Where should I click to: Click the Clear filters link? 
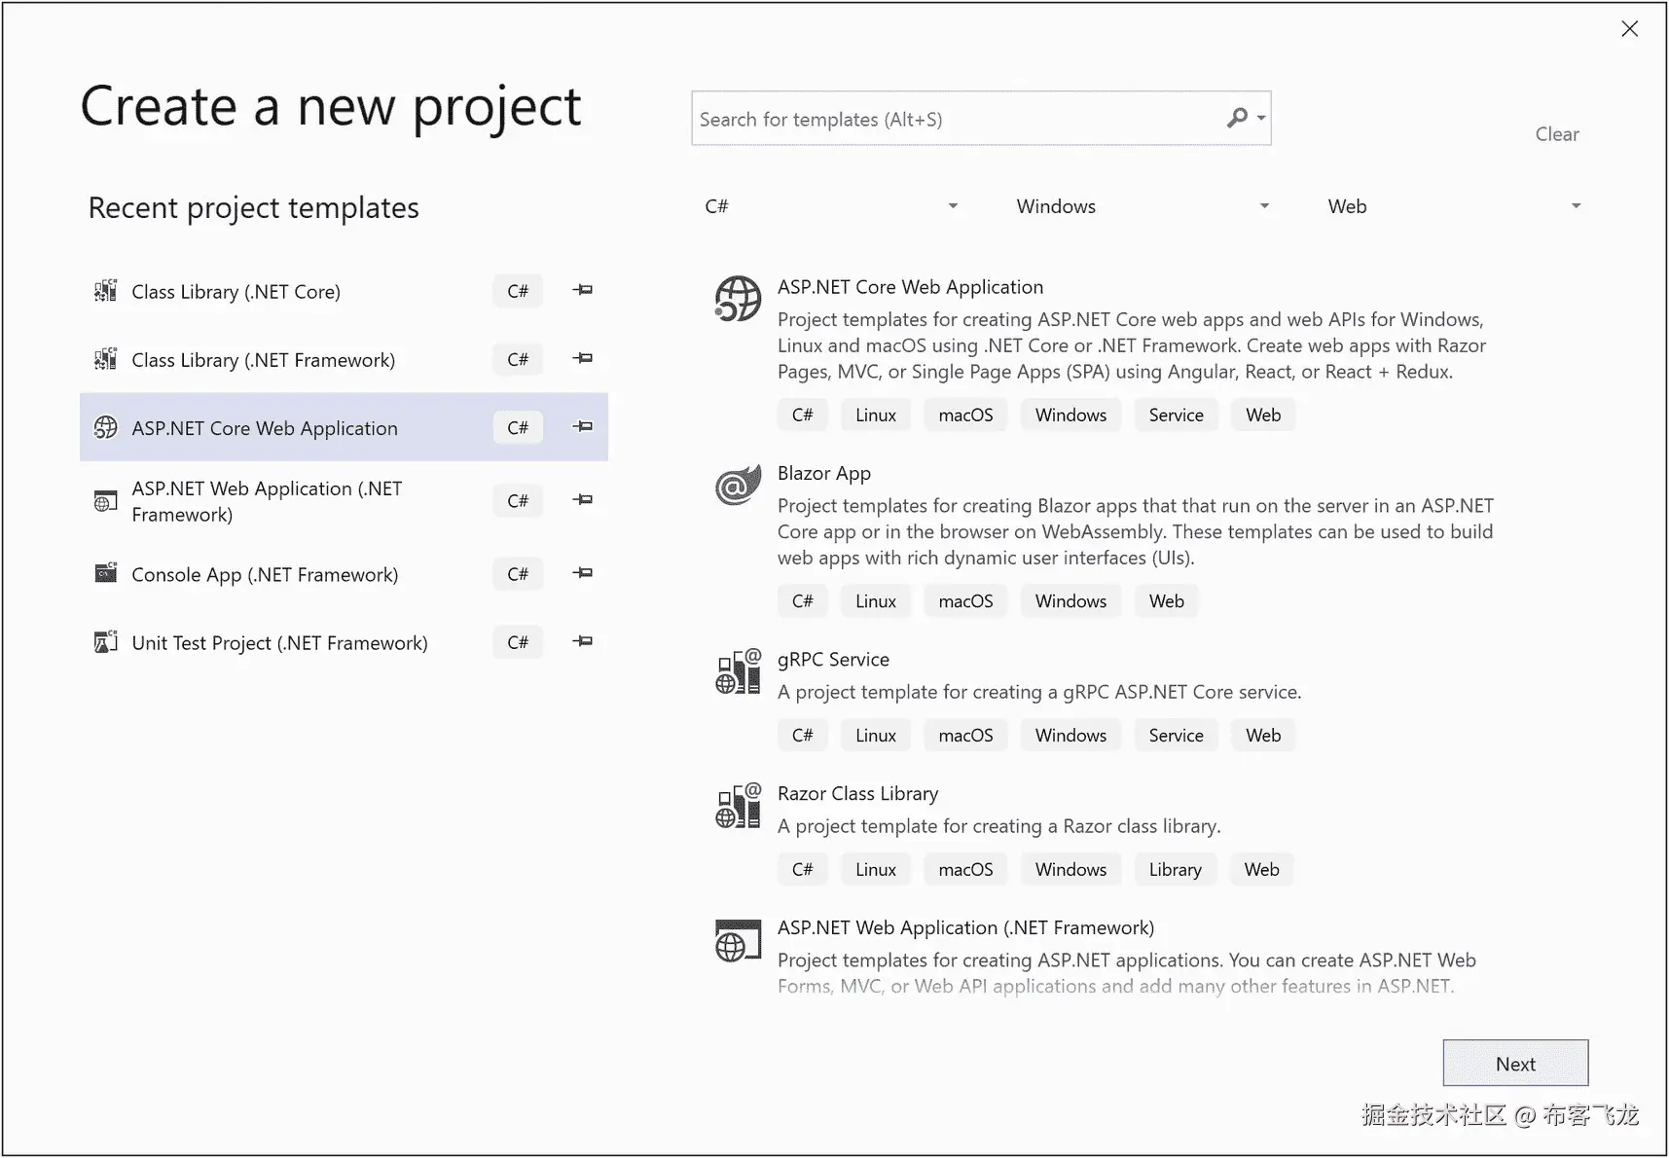[x=1556, y=134]
